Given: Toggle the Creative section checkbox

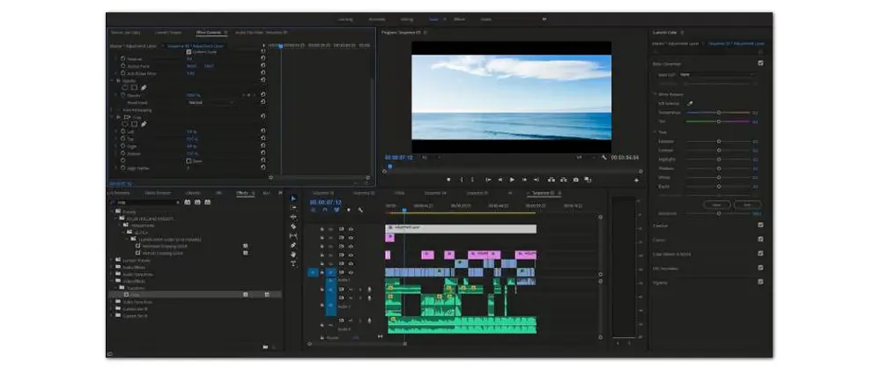Looking at the screenshot, I should coord(761,226).
